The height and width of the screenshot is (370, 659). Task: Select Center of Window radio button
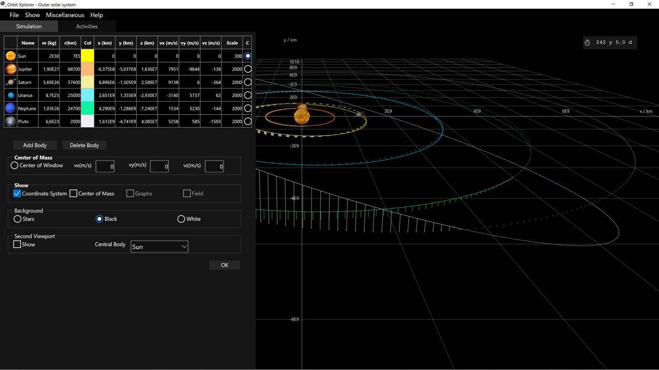(14, 165)
